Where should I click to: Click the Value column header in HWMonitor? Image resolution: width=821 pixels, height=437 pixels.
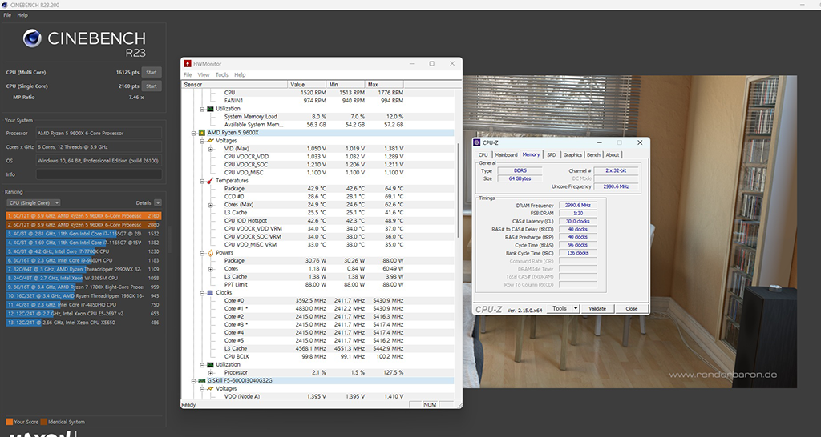click(x=307, y=84)
